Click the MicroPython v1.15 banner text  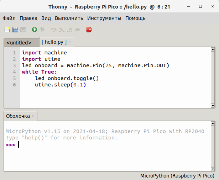[105, 131]
